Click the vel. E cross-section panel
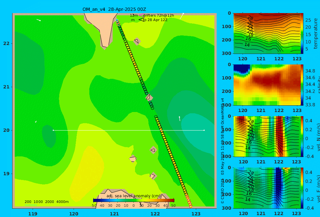This screenshot has height=217, width=320. pos(267,188)
